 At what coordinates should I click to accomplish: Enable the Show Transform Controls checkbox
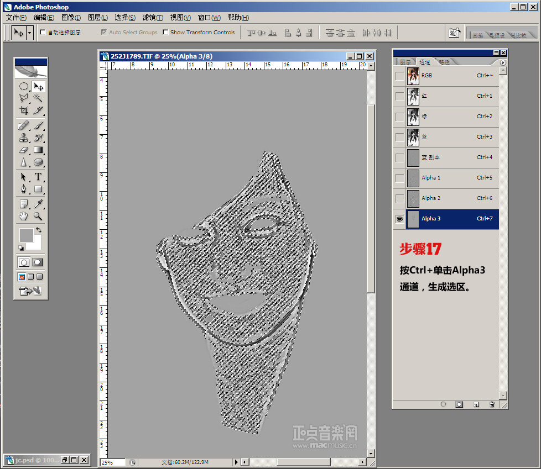point(166,33)
